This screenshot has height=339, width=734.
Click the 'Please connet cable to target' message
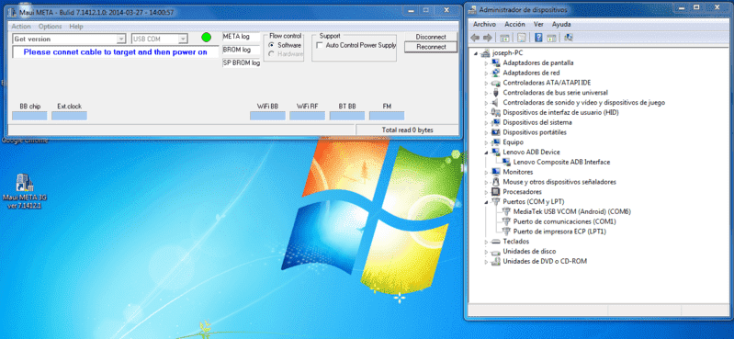(x=115, y=52)
